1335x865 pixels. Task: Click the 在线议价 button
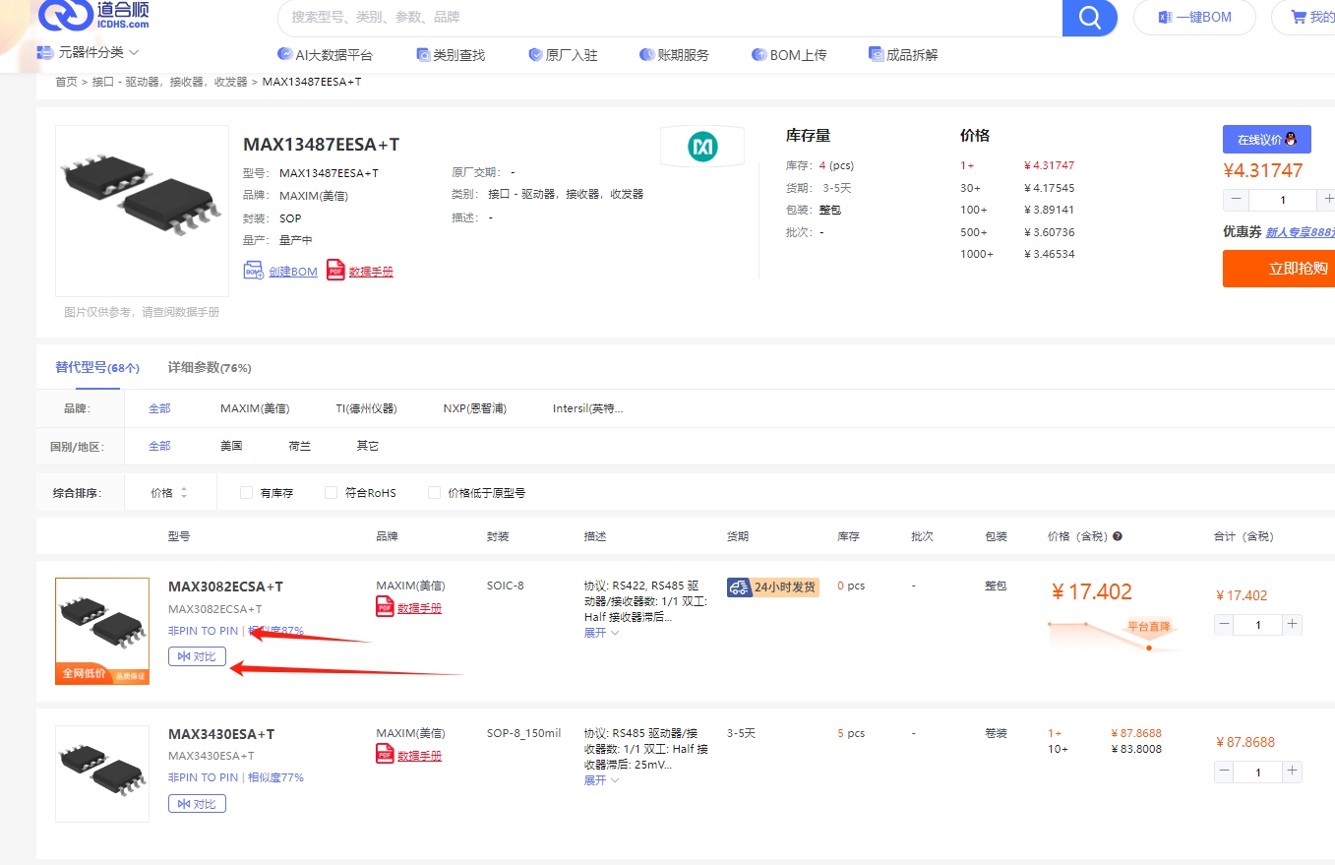point(1267,139)
